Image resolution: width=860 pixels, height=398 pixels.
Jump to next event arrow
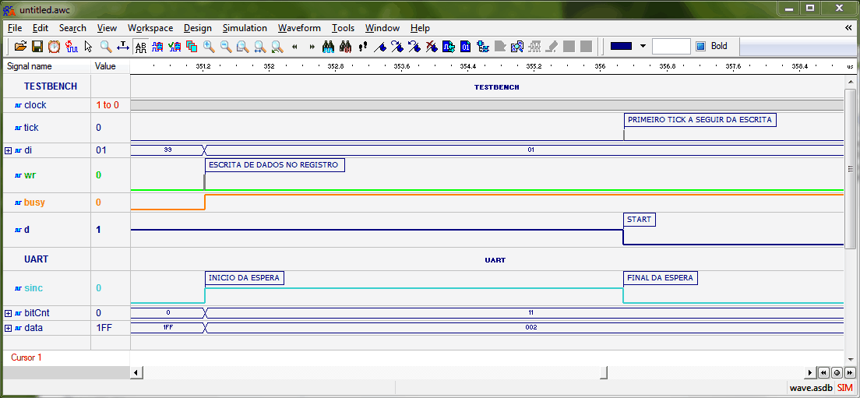(x=312, y=47)
